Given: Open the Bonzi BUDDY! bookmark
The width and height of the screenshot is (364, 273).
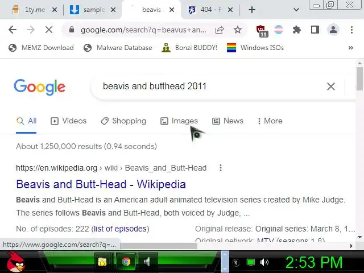Looking at the screenshot, I should coord(189,48).
